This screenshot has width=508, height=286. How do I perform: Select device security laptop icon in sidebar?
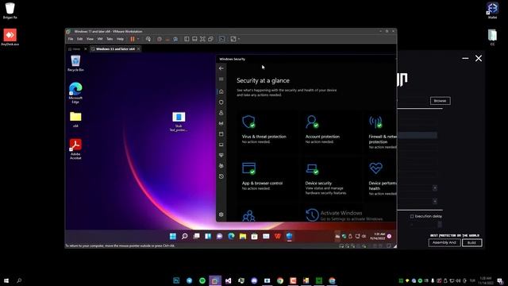pos(221,145)
